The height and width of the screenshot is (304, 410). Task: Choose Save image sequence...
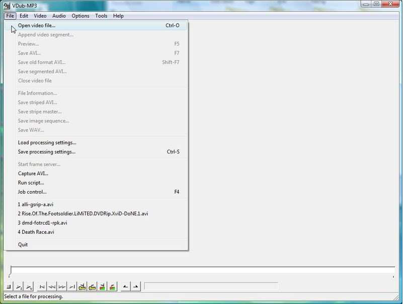coord(96,121)
